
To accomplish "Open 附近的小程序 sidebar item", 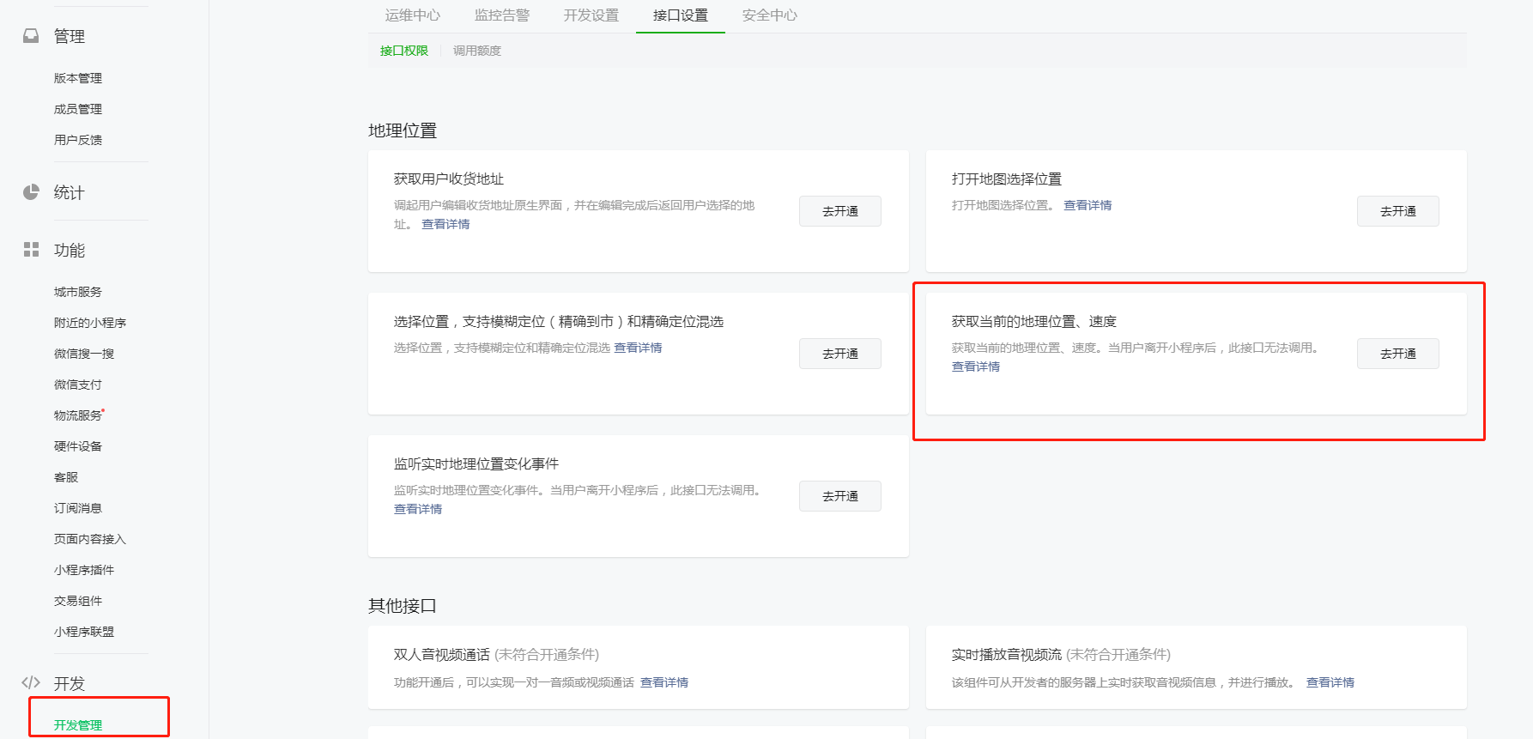I will 90,323.
